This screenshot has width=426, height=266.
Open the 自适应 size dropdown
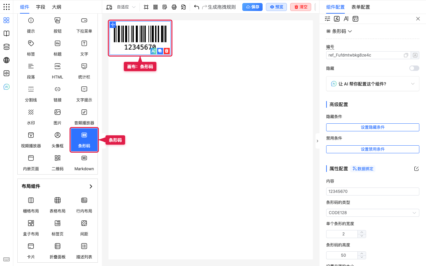126,7
